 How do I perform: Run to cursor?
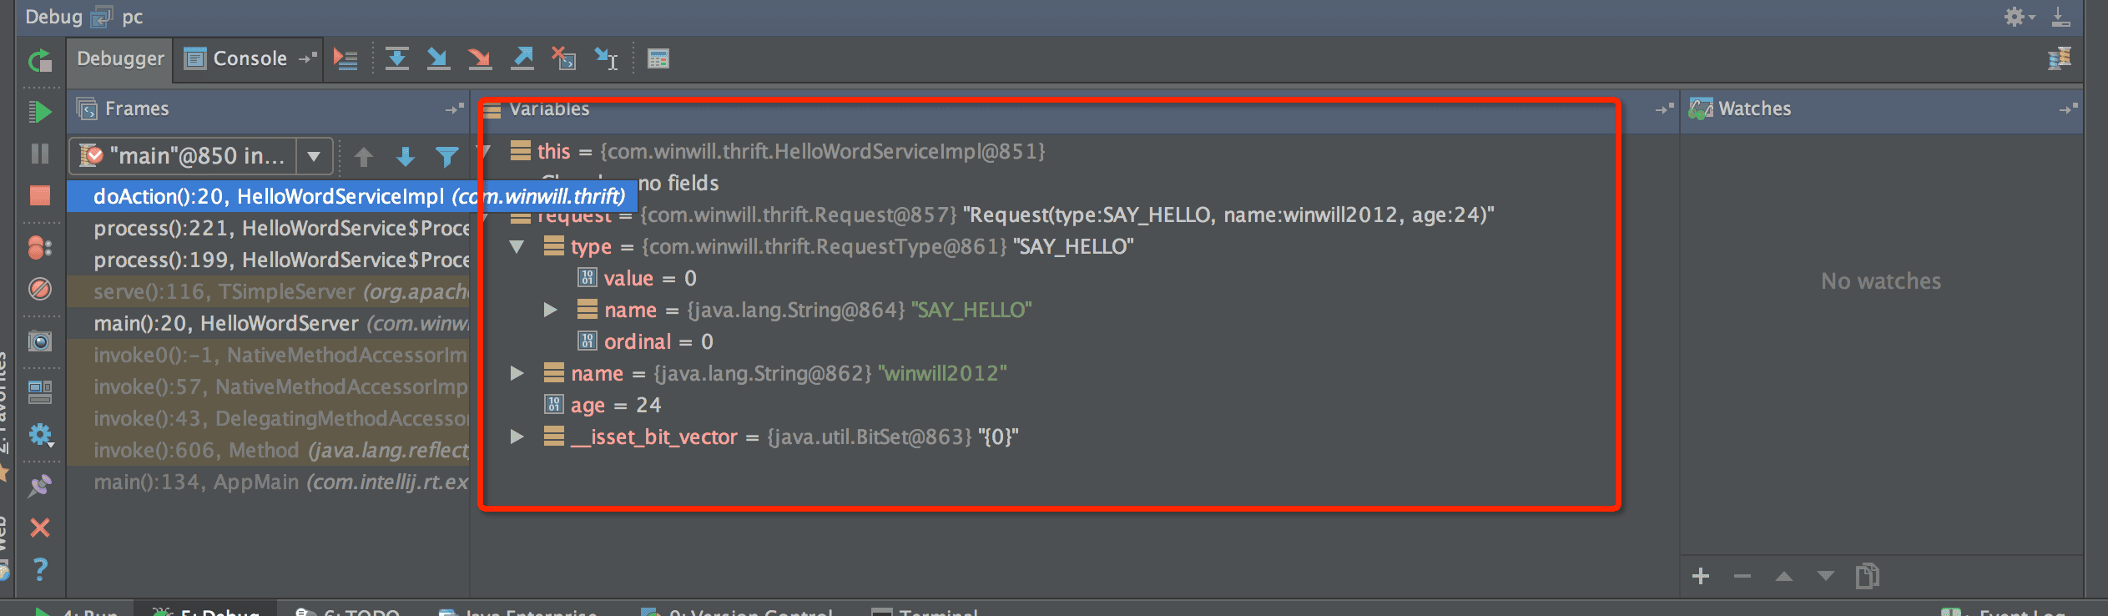(x=607, y=58)
